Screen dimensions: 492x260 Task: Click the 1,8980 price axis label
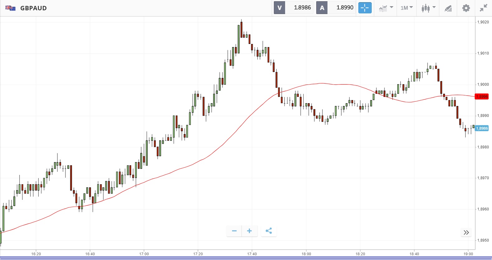(x=483, y=147)
